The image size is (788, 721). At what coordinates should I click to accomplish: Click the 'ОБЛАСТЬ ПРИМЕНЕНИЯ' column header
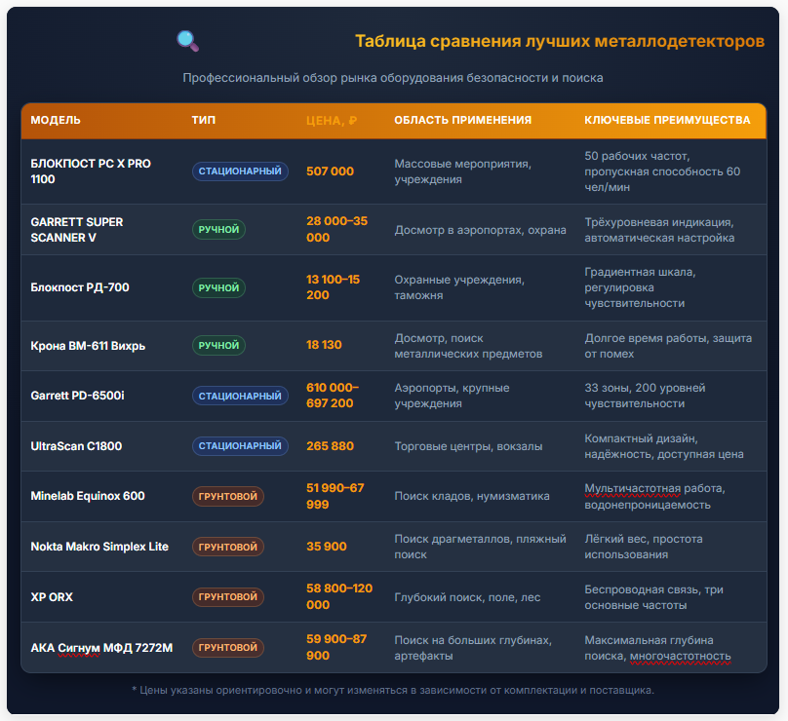point(462,120)
